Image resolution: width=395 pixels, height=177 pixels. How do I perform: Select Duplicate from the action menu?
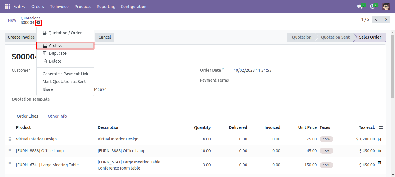click(65, 53)
